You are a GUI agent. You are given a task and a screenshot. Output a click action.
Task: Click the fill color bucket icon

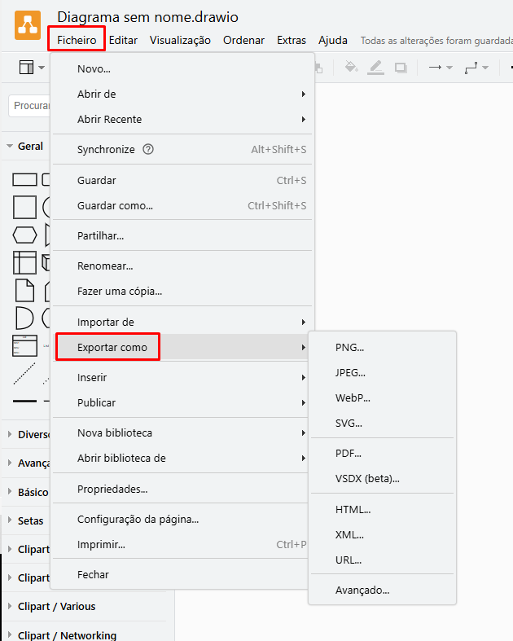(x=351, y=68)
